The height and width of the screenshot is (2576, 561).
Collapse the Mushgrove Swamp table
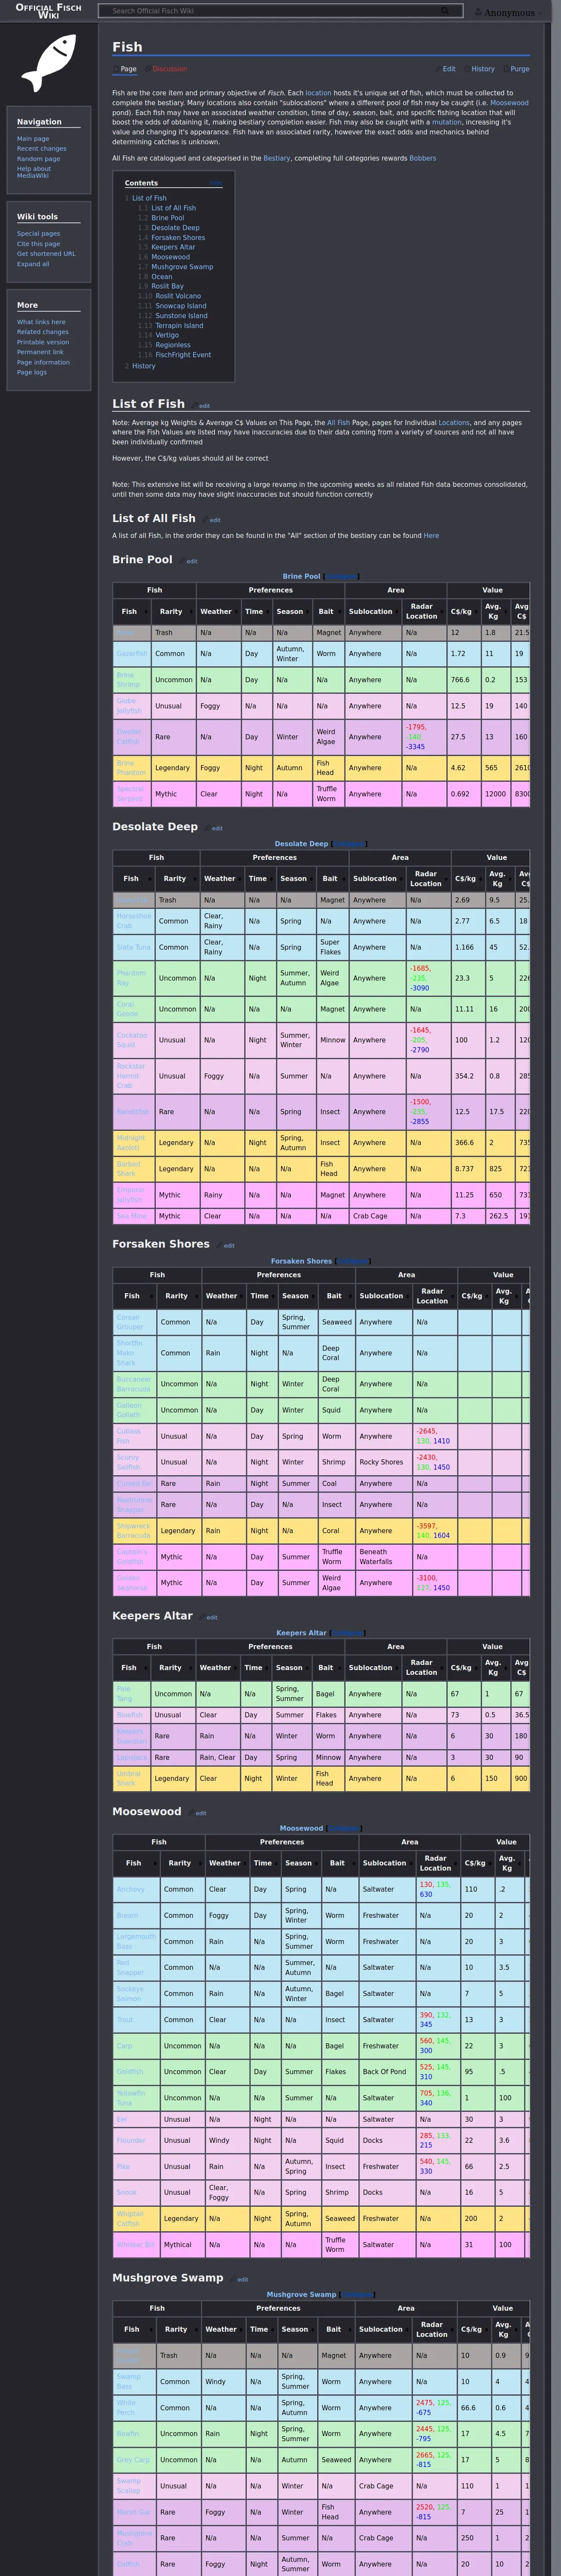point(357,2295)
